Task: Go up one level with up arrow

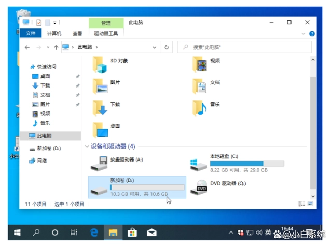Action: point(56,47)
